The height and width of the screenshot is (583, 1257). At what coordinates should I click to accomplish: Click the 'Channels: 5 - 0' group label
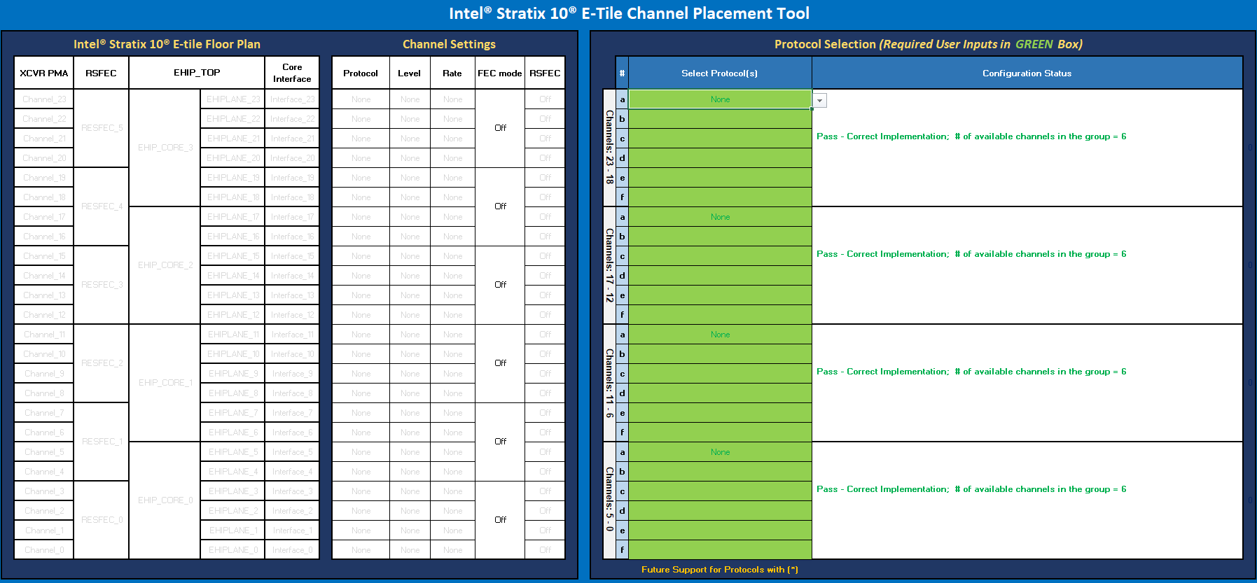tap(609, 500)
